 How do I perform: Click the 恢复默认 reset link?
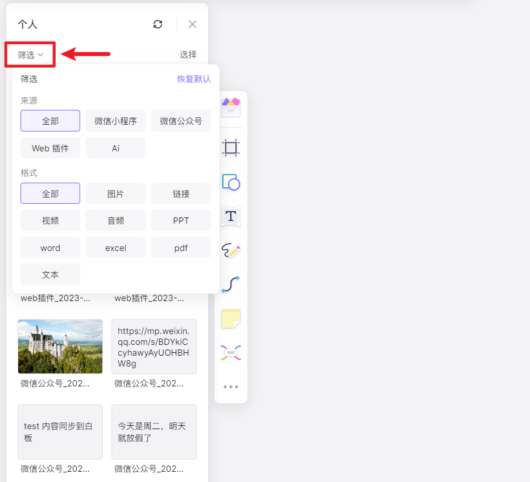(x=194, y=79)
